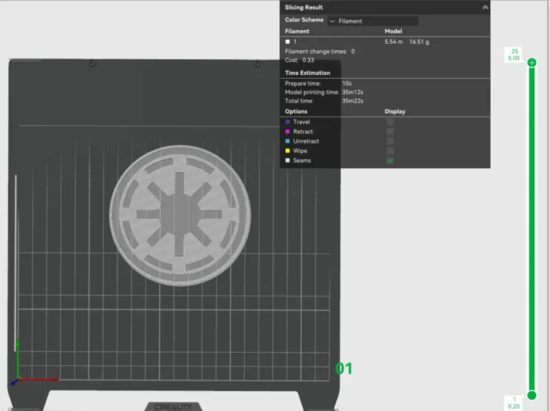Click the Model column header
Screen dimensions: 550x411
pyautogui.click(x=393, y=31)
